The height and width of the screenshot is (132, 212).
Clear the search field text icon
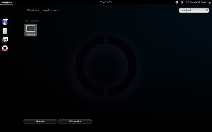coord(207,10)
